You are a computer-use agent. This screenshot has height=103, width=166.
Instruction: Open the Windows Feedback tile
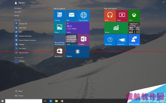134,40
